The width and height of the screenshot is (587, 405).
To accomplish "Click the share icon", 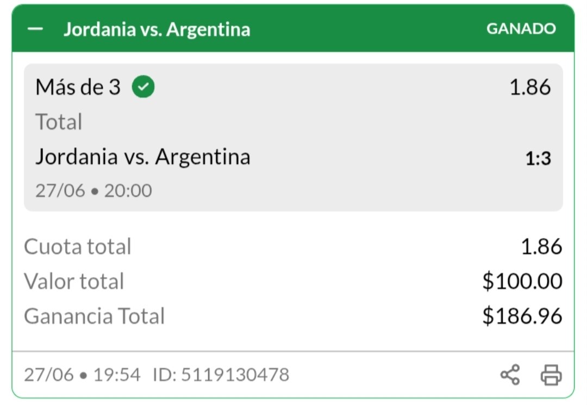I will (x=510, y=375).
